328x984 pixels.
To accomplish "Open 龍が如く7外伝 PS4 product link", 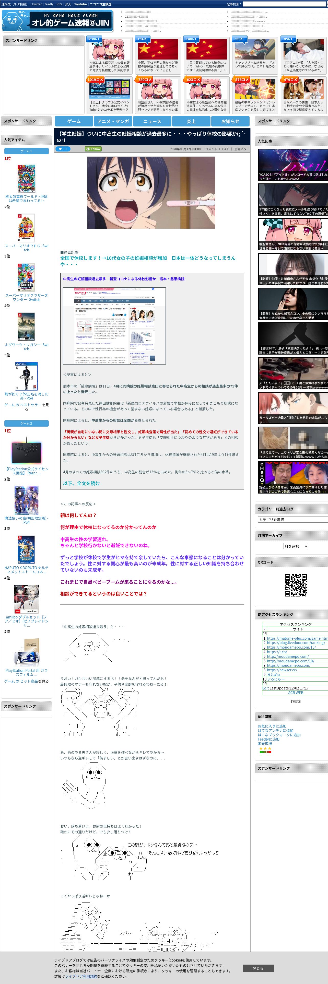I will [x=26, y=396].
